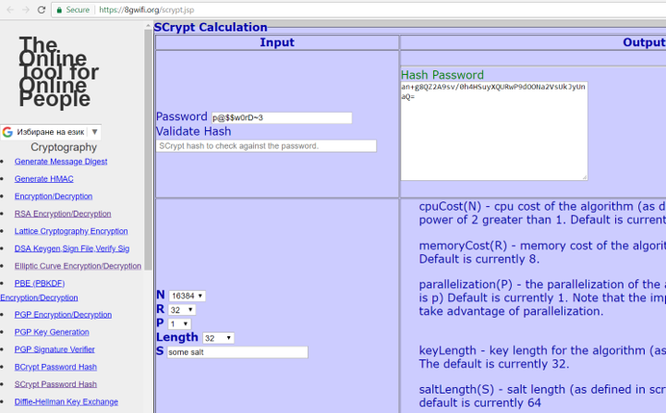Click the Validate Hash input field

coord(266,146)
